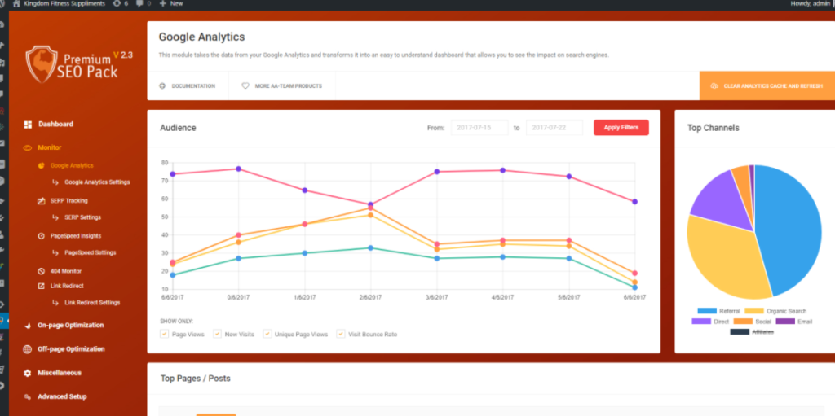The height and width of the screenshot is (416, 835).
Task: Expand the Advanced Setup section
Action: (62, 396)
